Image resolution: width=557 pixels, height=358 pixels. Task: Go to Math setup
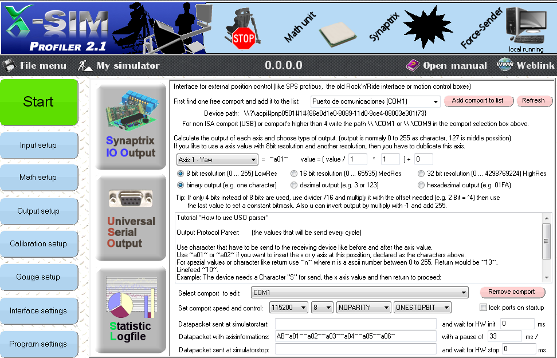(x=38, y=177)
